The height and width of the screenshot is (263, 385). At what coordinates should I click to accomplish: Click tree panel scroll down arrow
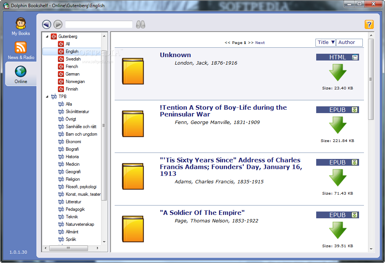pyautogui.click(x=104, y=242)
